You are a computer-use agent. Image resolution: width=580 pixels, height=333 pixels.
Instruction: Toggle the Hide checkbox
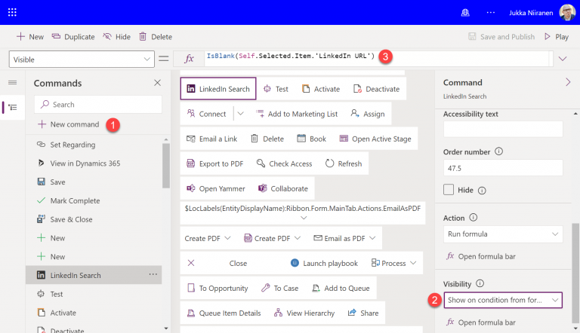point(449,190)
